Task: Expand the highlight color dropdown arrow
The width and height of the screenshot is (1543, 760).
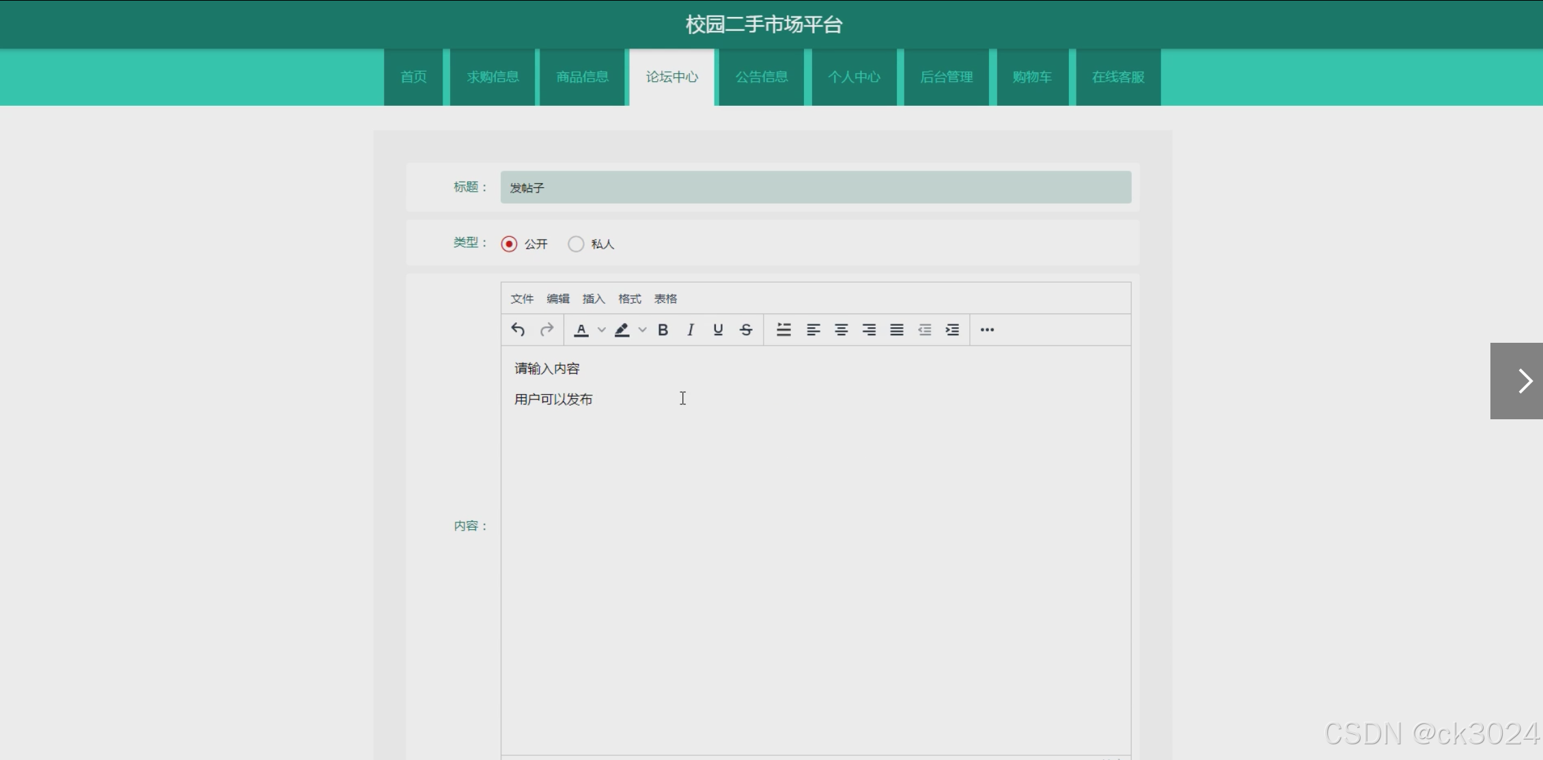Action: pyautogui.click(x=642, y=330)
